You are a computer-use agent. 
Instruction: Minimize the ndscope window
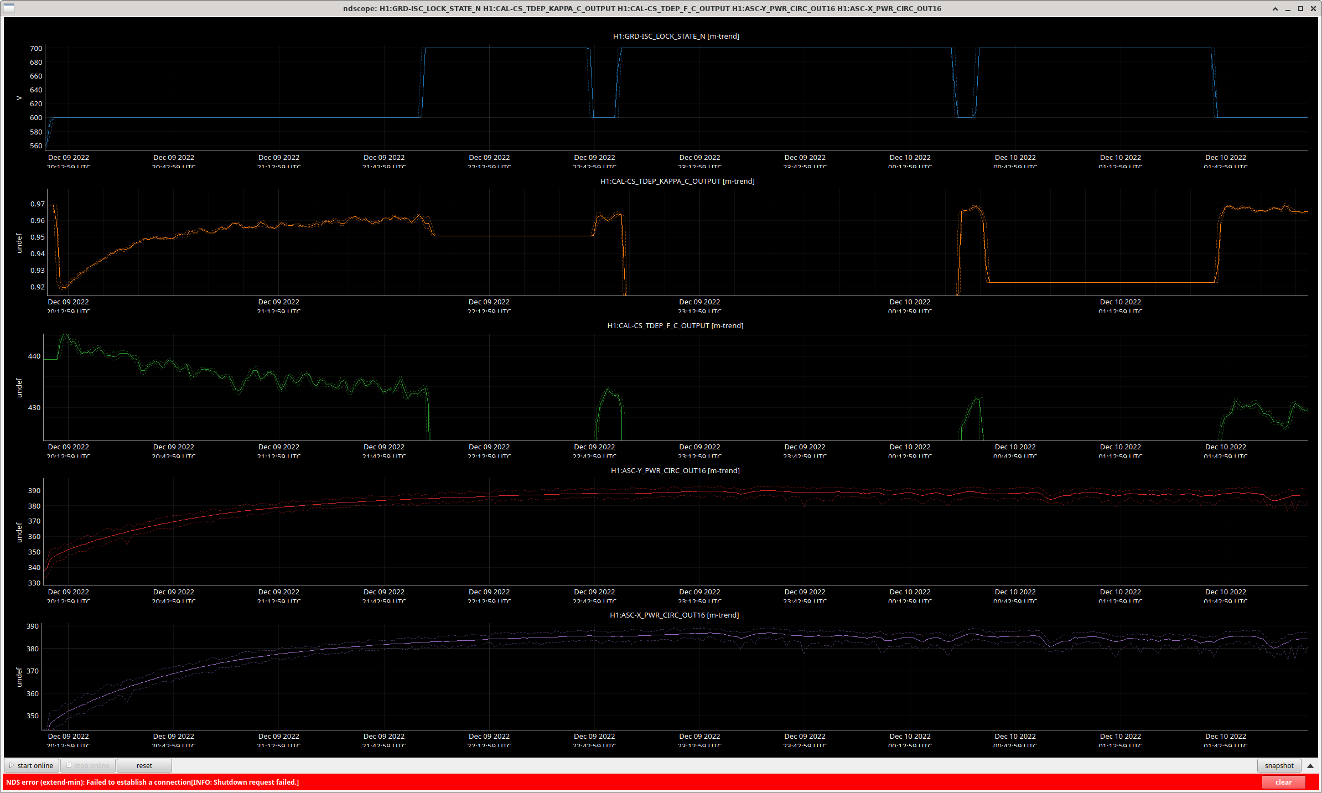click(x=1288, y=8)
